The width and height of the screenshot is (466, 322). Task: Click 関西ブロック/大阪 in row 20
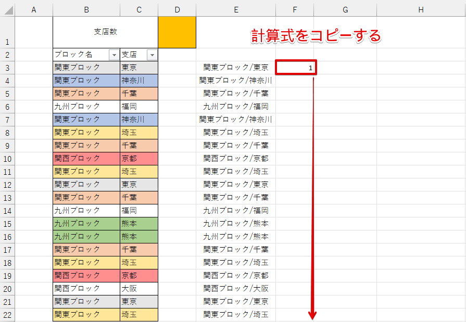236,289
